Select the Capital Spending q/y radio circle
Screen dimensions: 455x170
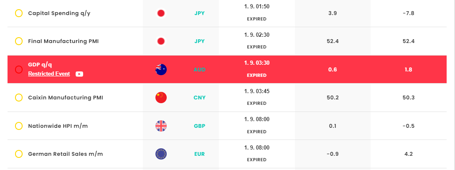tap(19, 13)
